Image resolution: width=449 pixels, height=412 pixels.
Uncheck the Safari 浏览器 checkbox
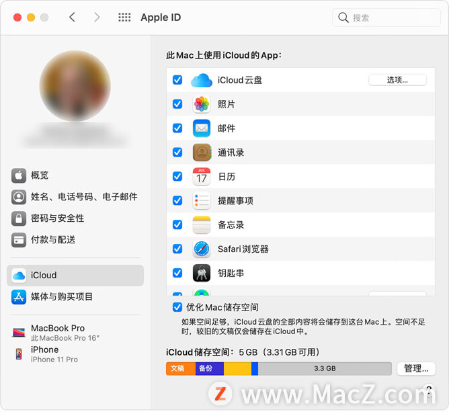tap(177, 249)
